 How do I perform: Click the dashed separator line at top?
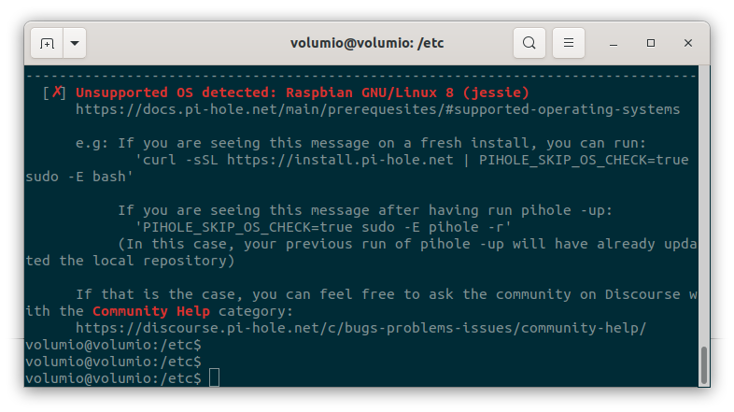tap(360, 75)
